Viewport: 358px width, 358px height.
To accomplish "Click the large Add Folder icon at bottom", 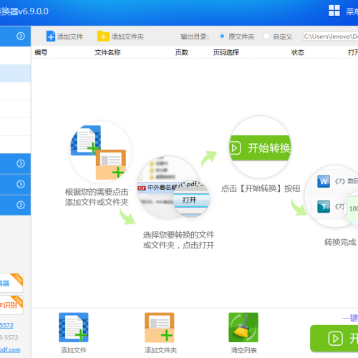I will point(160,327).
